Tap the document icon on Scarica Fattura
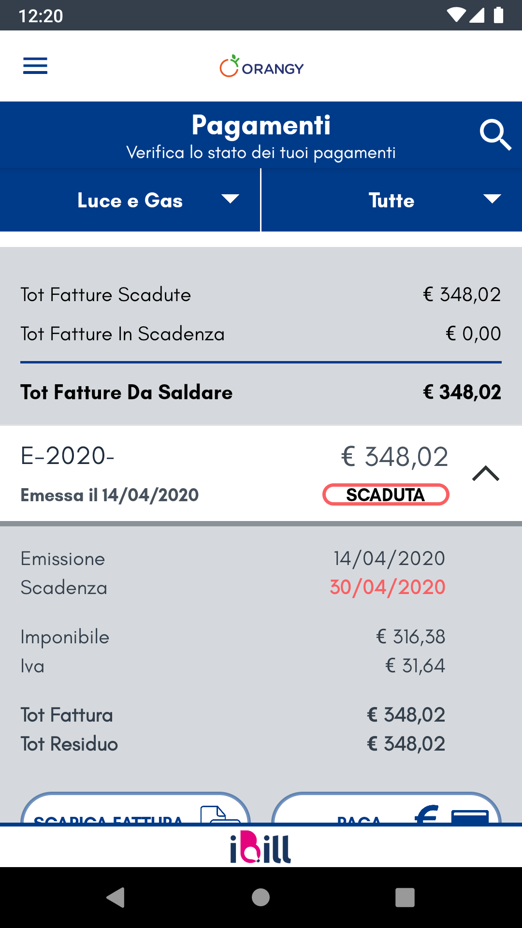 220,814
